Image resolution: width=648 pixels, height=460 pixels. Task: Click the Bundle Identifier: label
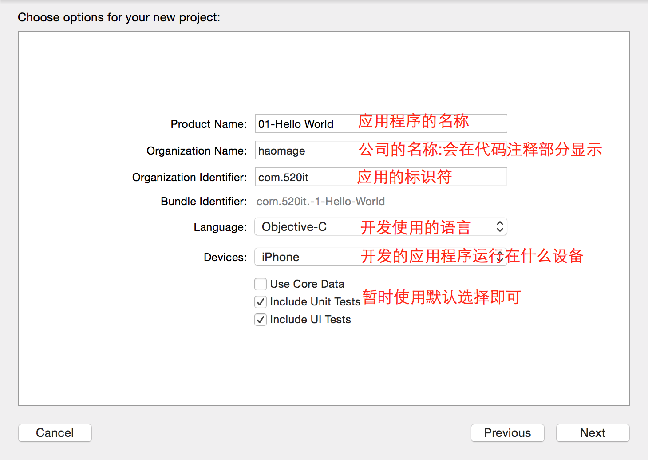204,202
